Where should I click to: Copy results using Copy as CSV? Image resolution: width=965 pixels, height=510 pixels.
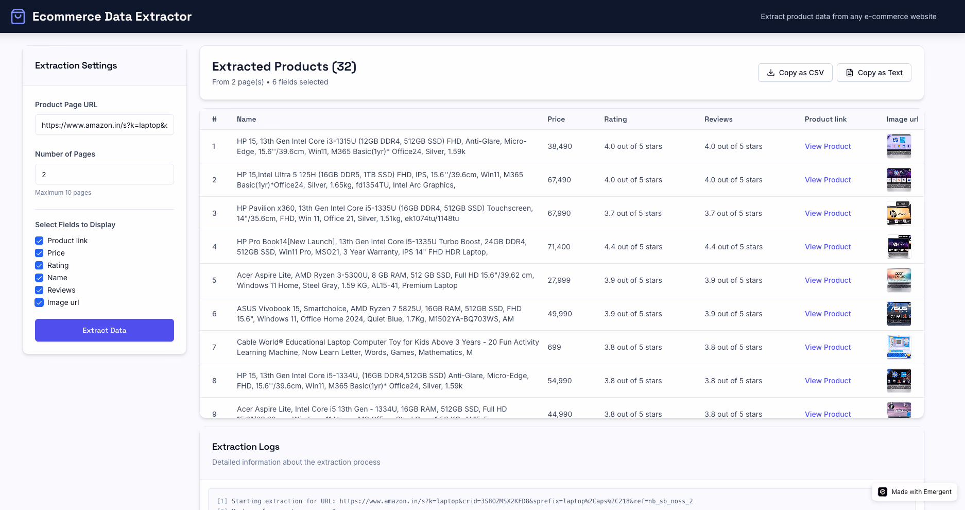(x=795, y=73)
